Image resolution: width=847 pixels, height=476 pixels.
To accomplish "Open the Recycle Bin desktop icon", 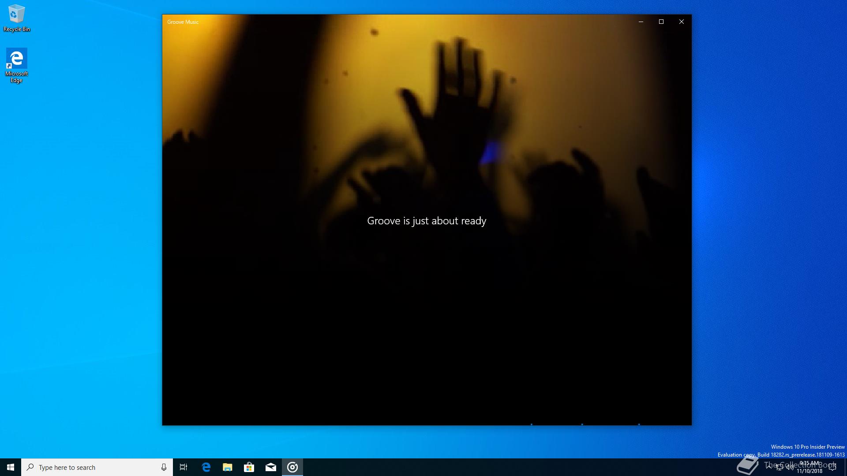I will (x=16, y=18).
